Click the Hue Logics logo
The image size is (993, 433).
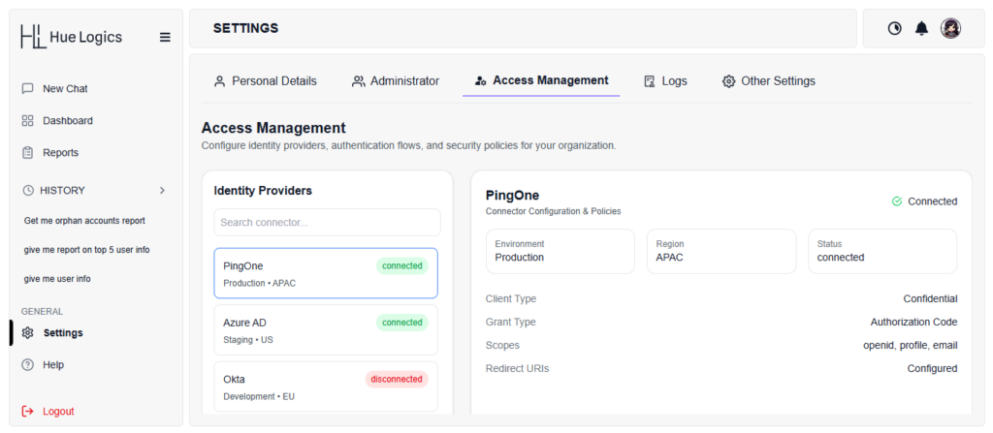click(72, 38)
